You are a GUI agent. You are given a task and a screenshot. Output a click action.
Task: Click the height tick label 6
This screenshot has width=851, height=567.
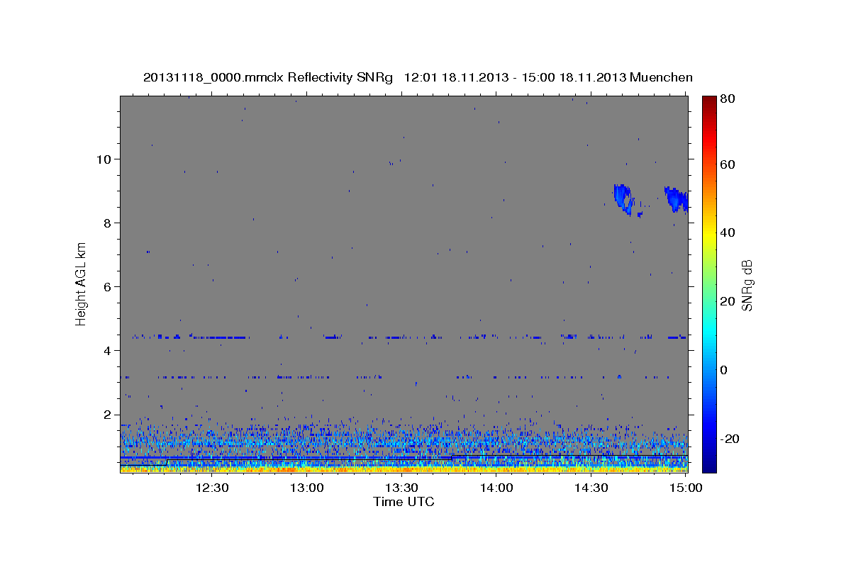pos(106,286)
